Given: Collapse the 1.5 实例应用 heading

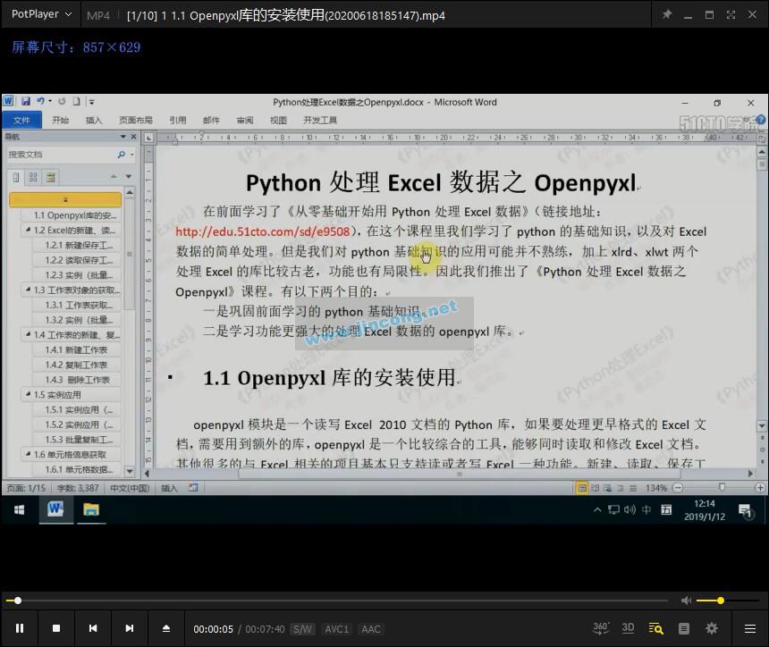Looking at the screenshot, I should point(28,395).
